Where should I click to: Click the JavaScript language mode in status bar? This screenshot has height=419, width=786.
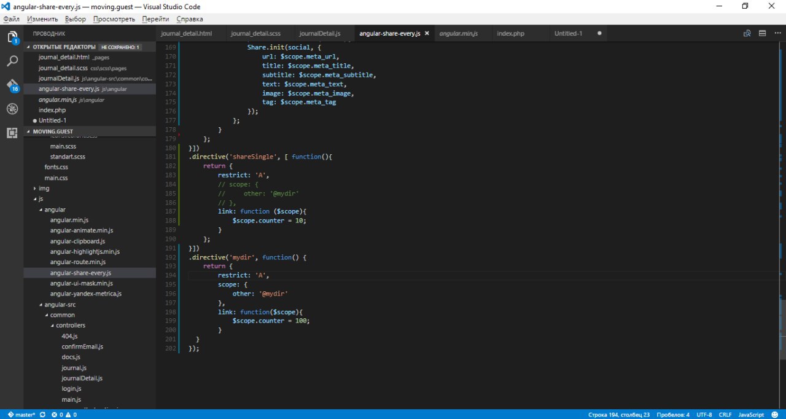click(x=750, y=415)
